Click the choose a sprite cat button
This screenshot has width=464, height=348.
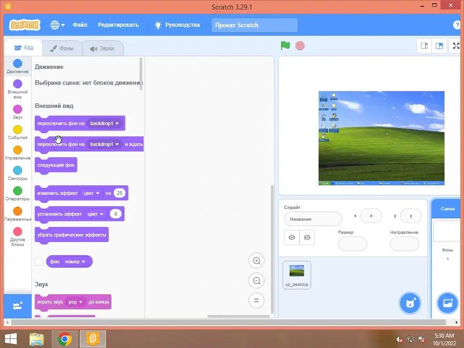[x=410, y=303]
